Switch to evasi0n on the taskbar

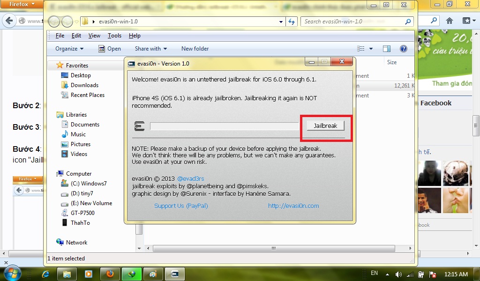[x=175, y=274]
